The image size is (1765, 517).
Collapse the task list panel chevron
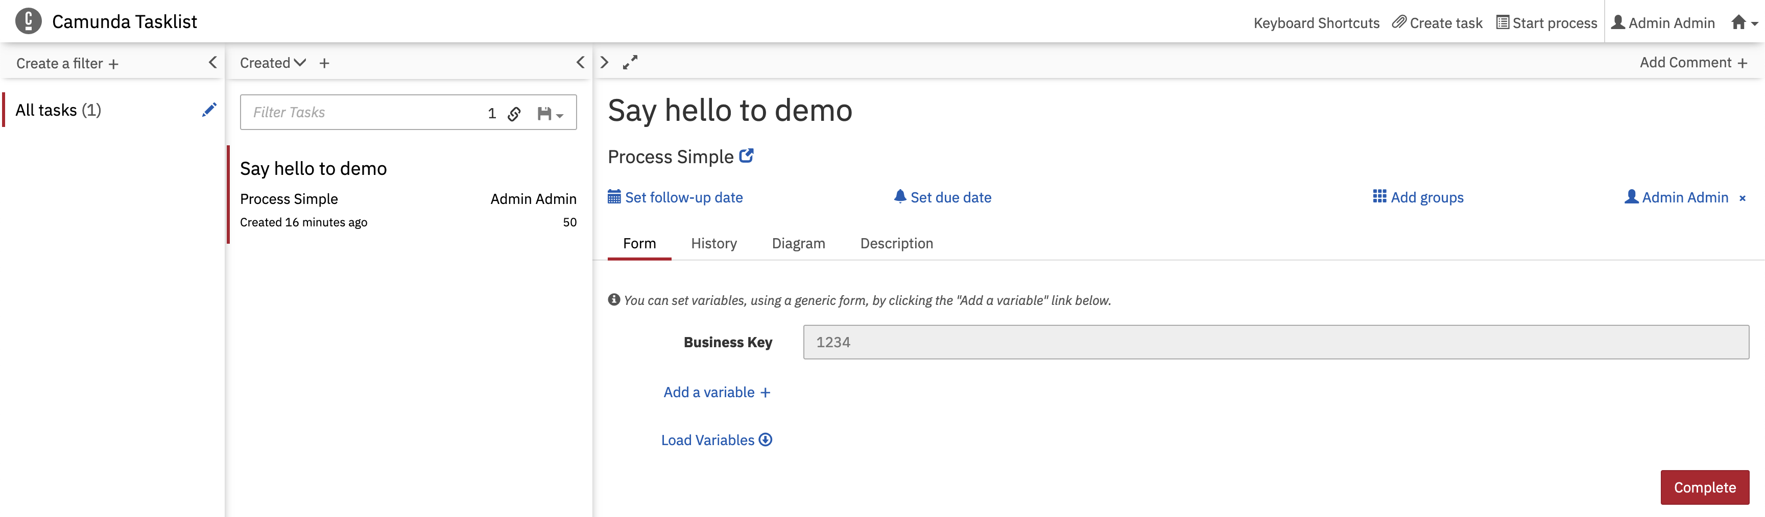pos(580,62)
